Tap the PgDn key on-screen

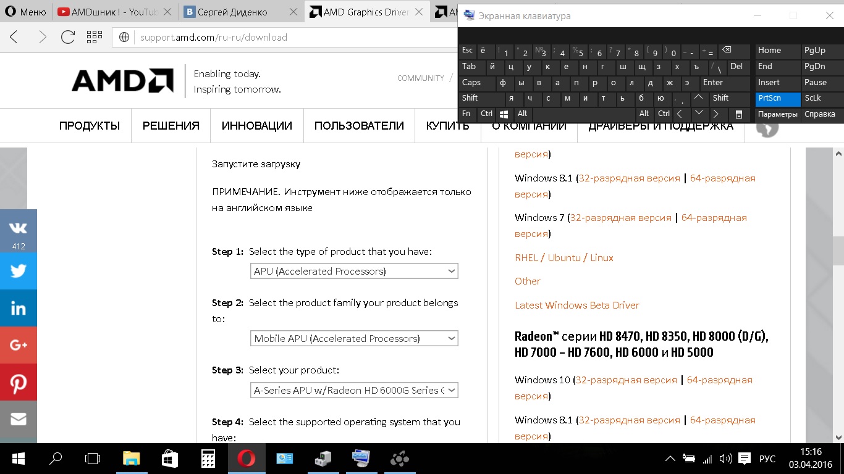[x=821, y=67]
